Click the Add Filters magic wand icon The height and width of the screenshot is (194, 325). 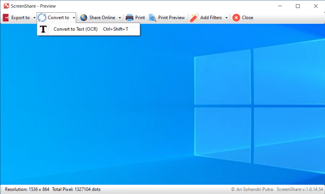coord(194,18)
